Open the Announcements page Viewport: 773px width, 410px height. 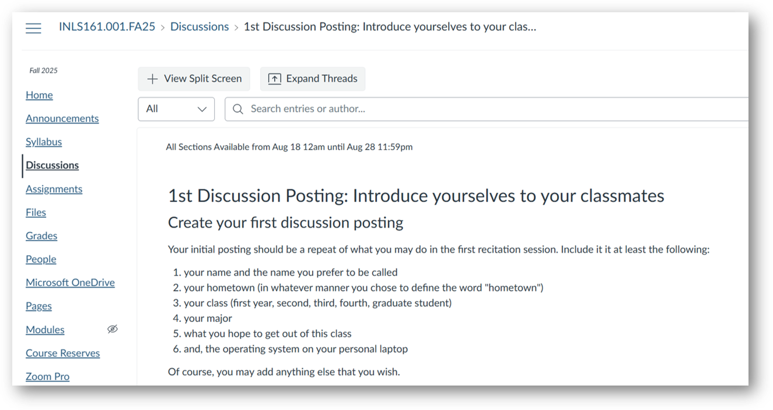(62, 118)
